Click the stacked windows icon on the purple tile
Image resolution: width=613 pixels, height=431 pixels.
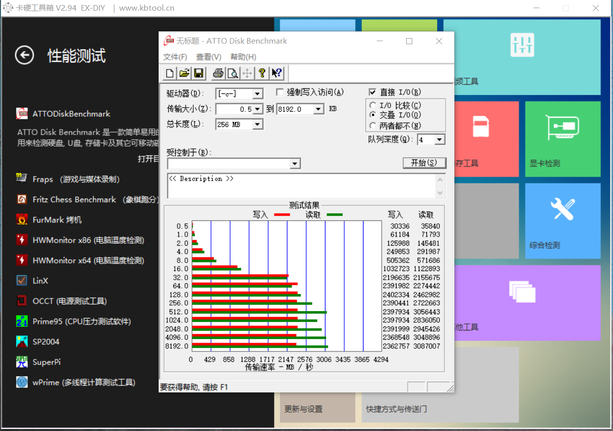[522, 291]
